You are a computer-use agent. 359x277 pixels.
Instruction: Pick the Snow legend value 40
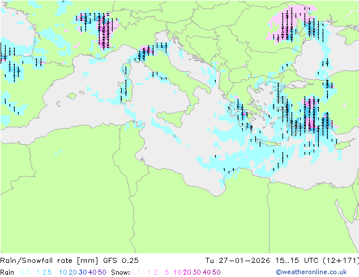207,272
